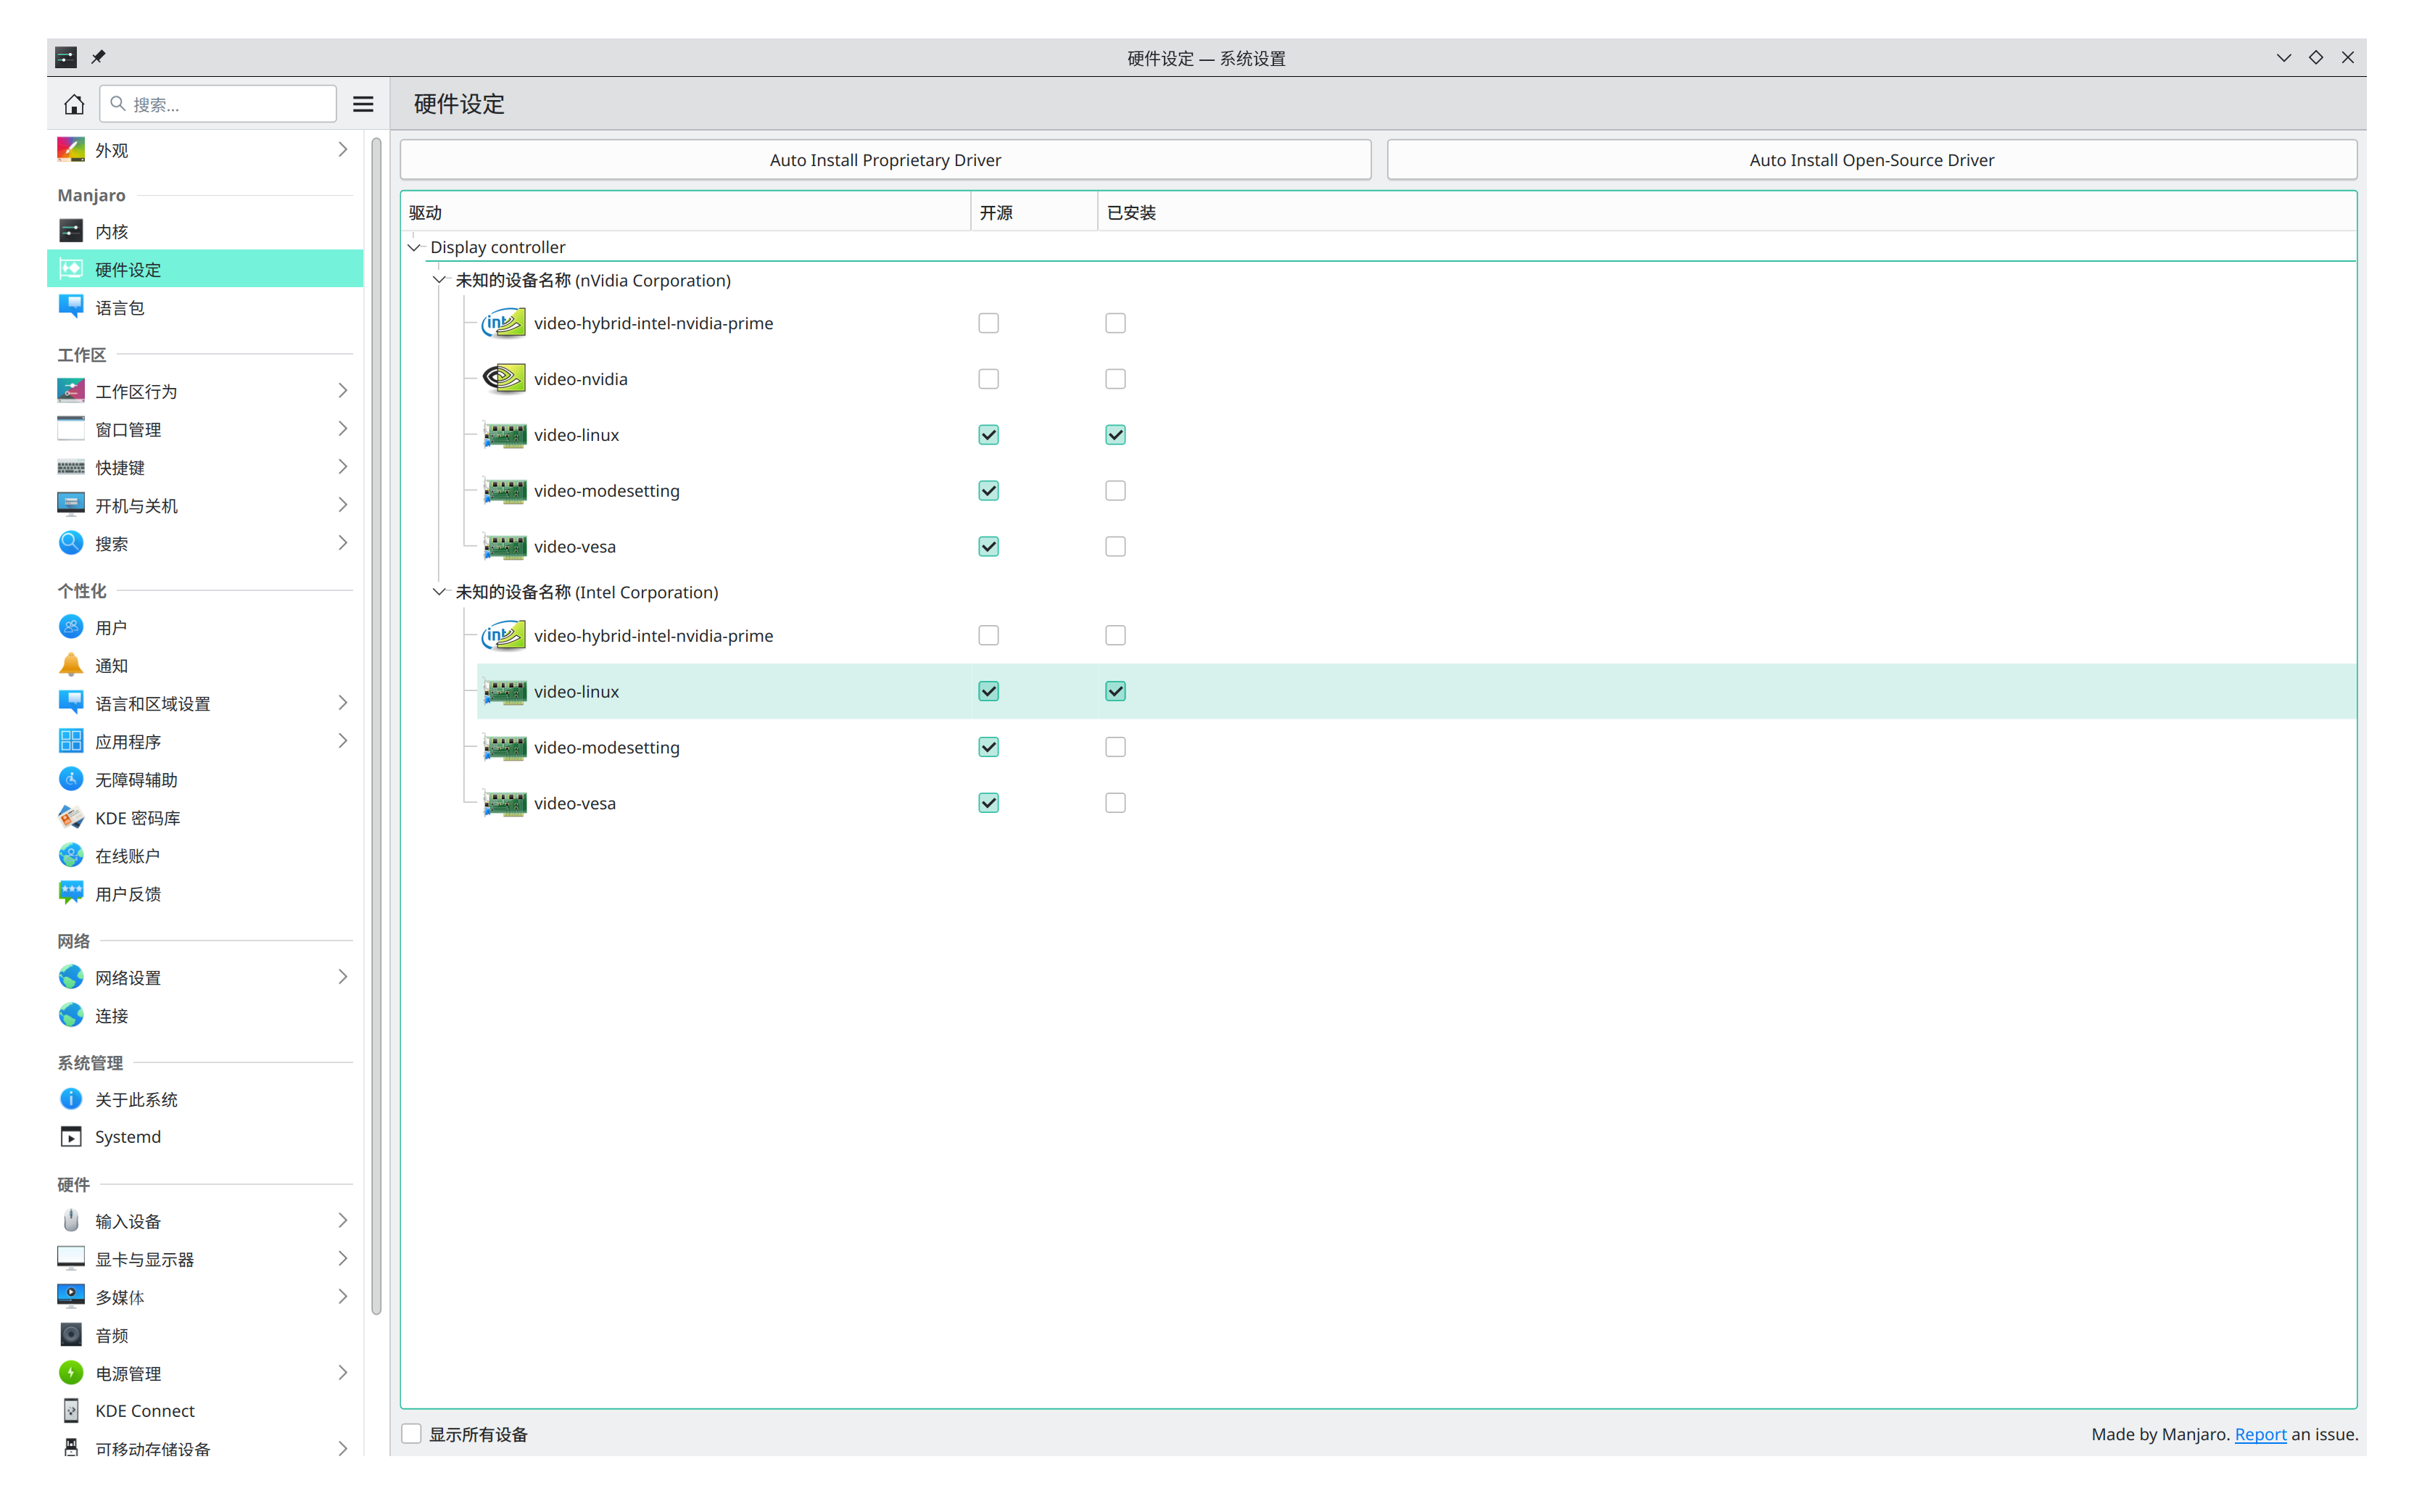Click the video-nvidia driver icon
This screenshot has width=2414, height=1512.
pyautogui.click(x=504, y=379)
